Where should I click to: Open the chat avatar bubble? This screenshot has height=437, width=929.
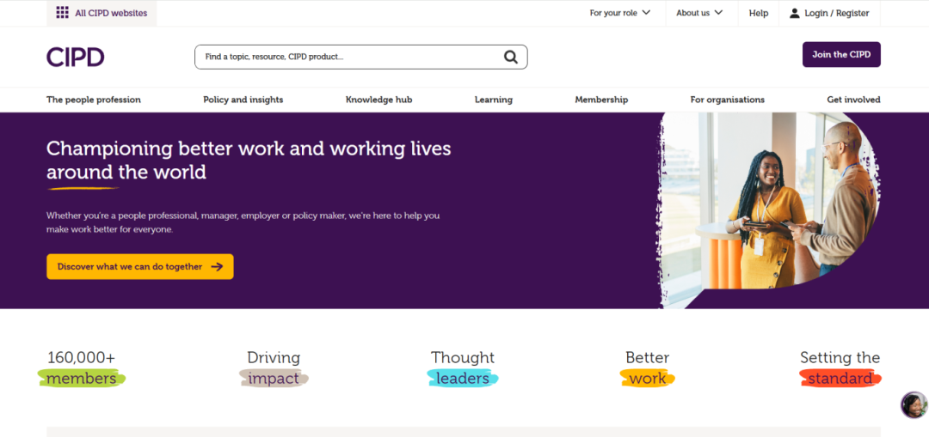coord(914,404)
